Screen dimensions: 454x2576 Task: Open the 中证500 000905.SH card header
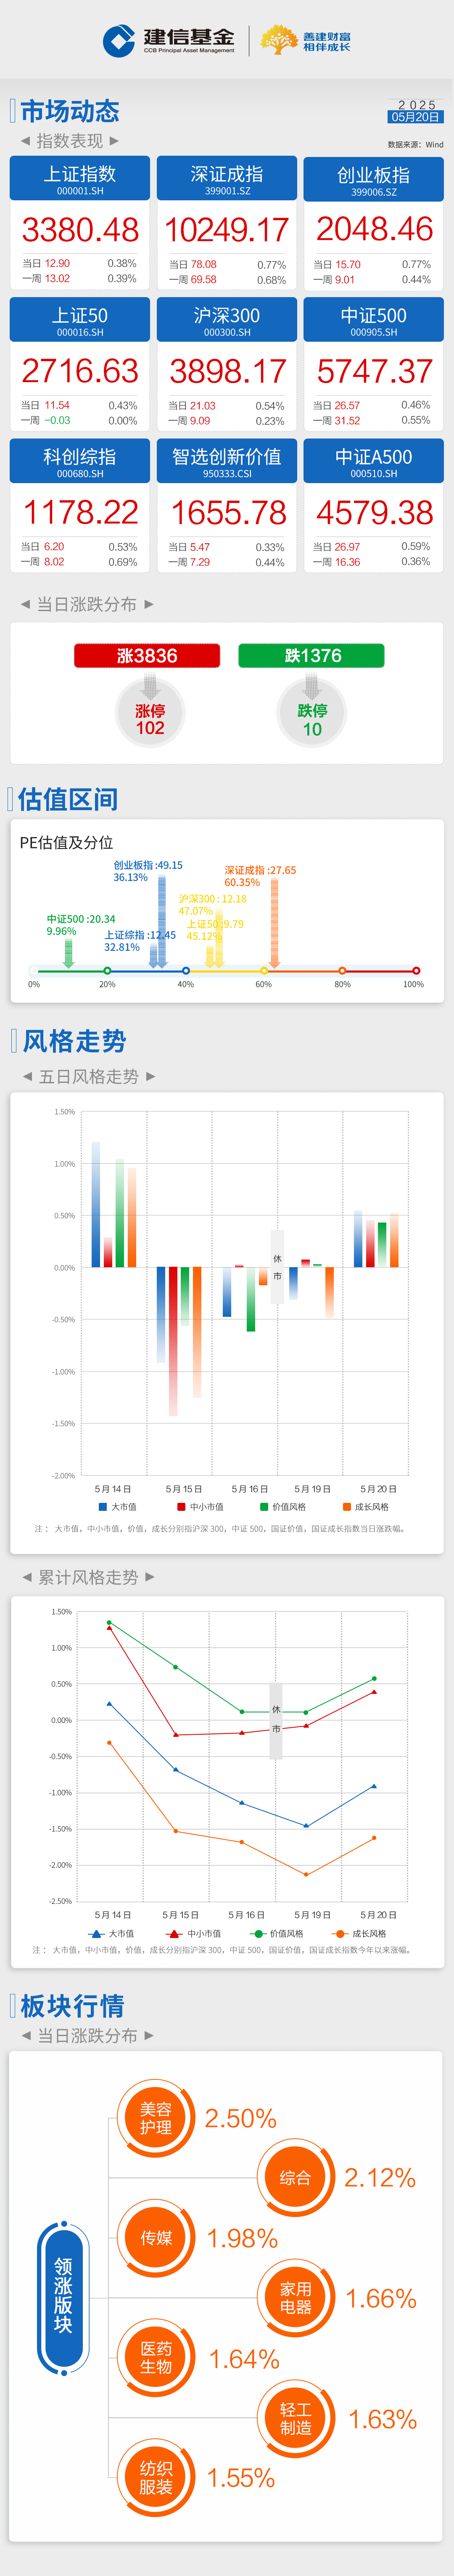pyautogui.click(x=373, y=320)
